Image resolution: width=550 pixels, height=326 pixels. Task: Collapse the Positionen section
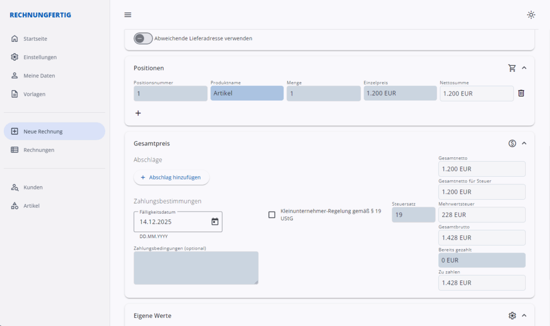[524, 68]
